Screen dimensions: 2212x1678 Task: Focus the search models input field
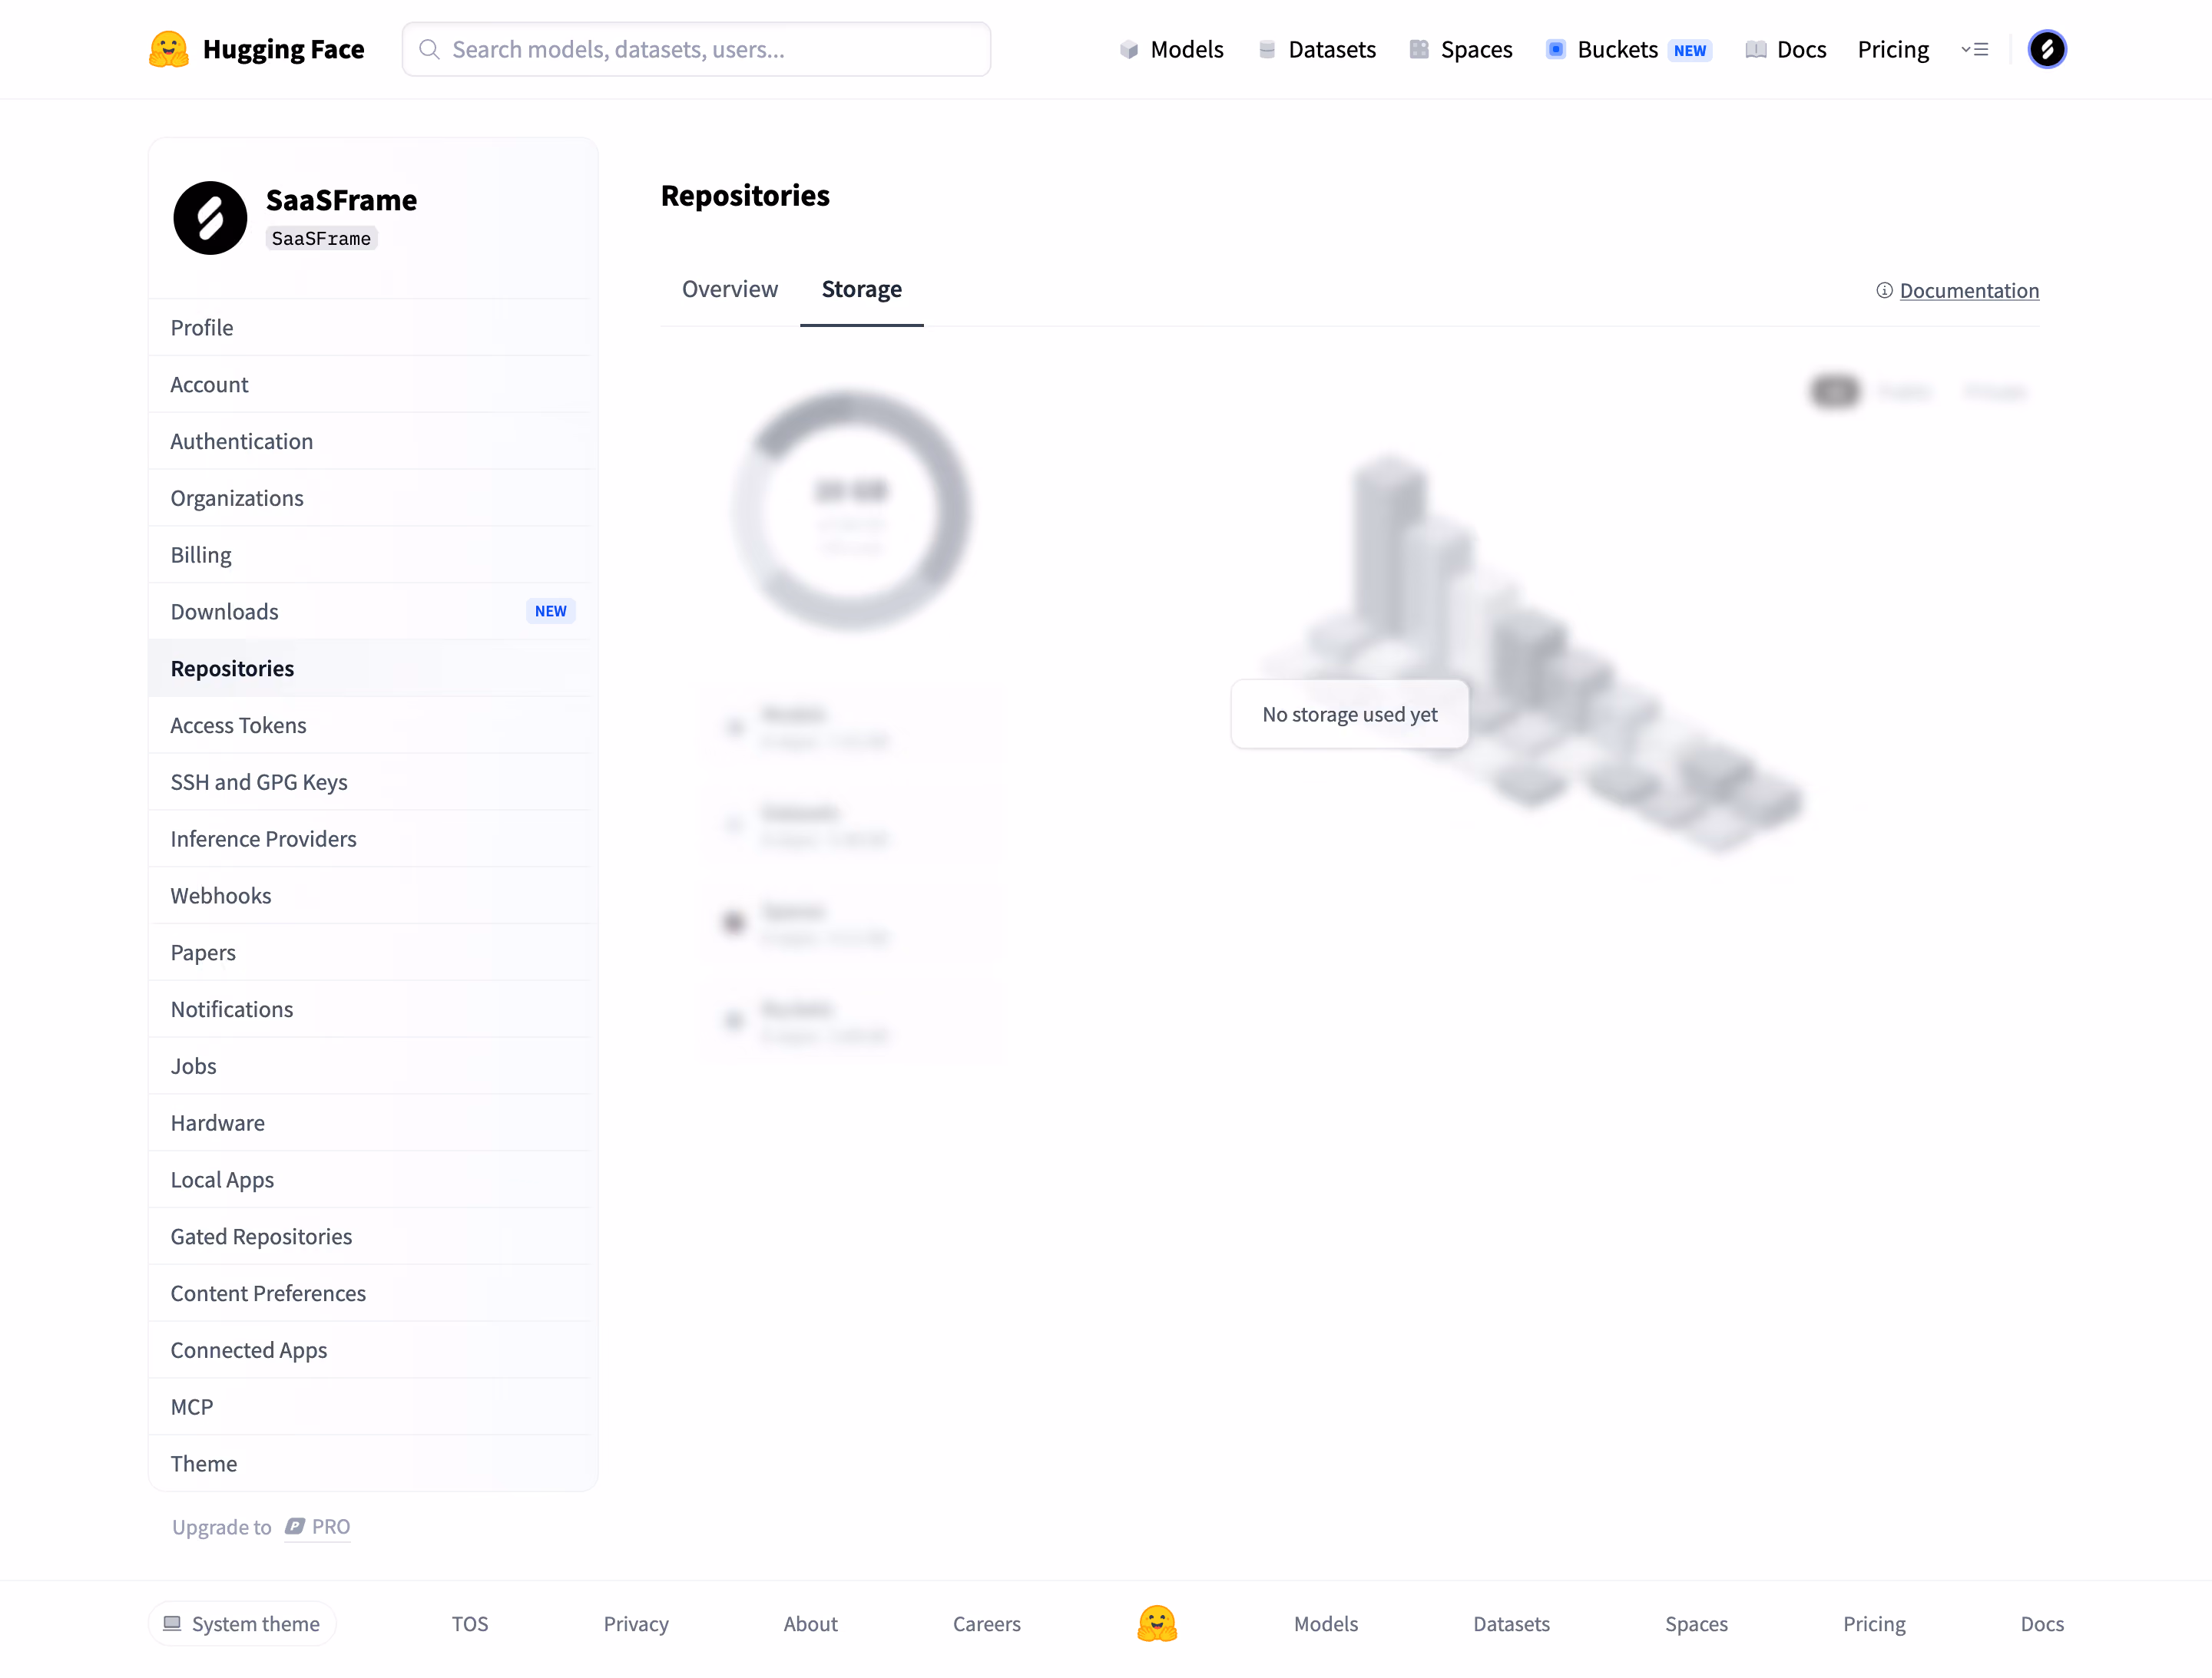pyautogui.click(x=696, y=49)
